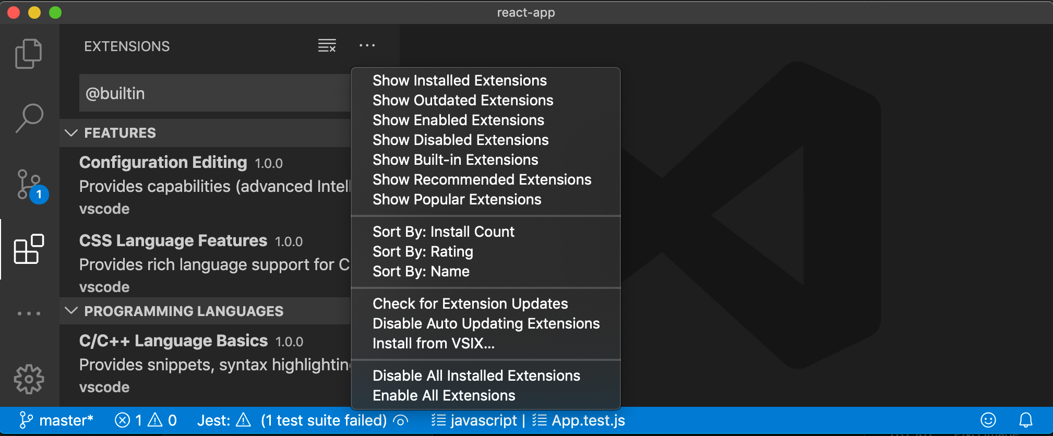Collapse the FEATURES section

(x=205, y=133)
